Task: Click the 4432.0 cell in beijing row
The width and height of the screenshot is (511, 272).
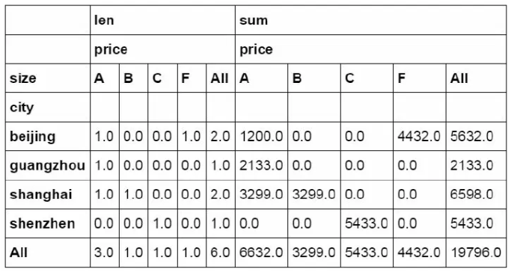Action: click(x=420, y=136)
